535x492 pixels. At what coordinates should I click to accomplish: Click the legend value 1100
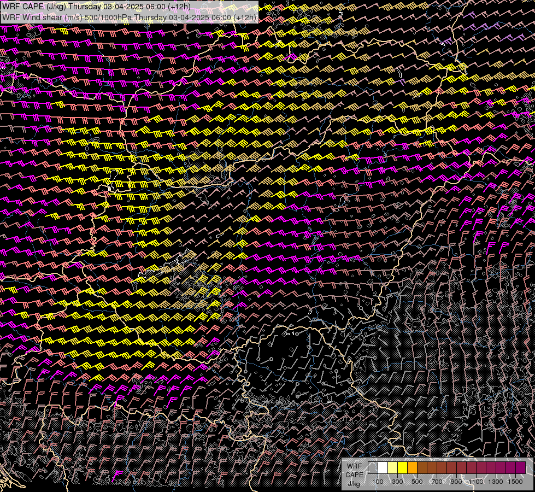tap(475, 482)
